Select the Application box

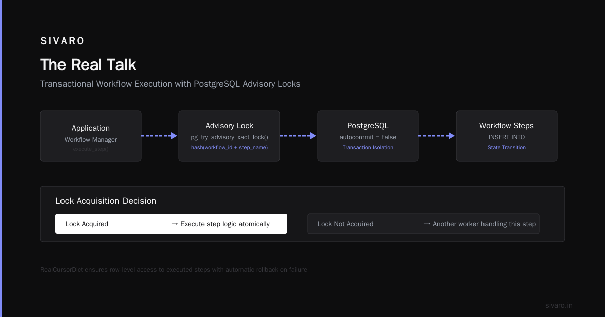[91, 136]
